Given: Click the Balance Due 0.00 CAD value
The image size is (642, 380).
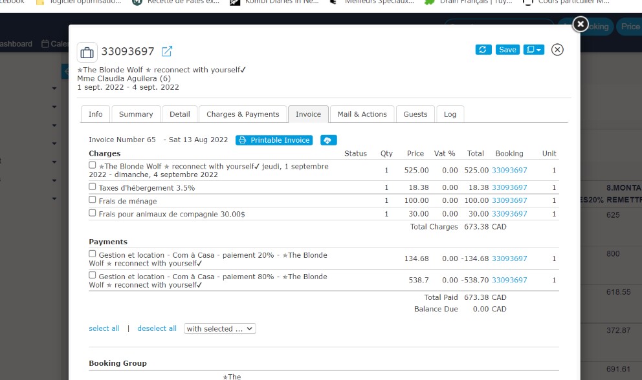Looking at the screenshot, I should click(x=490, y=310).
